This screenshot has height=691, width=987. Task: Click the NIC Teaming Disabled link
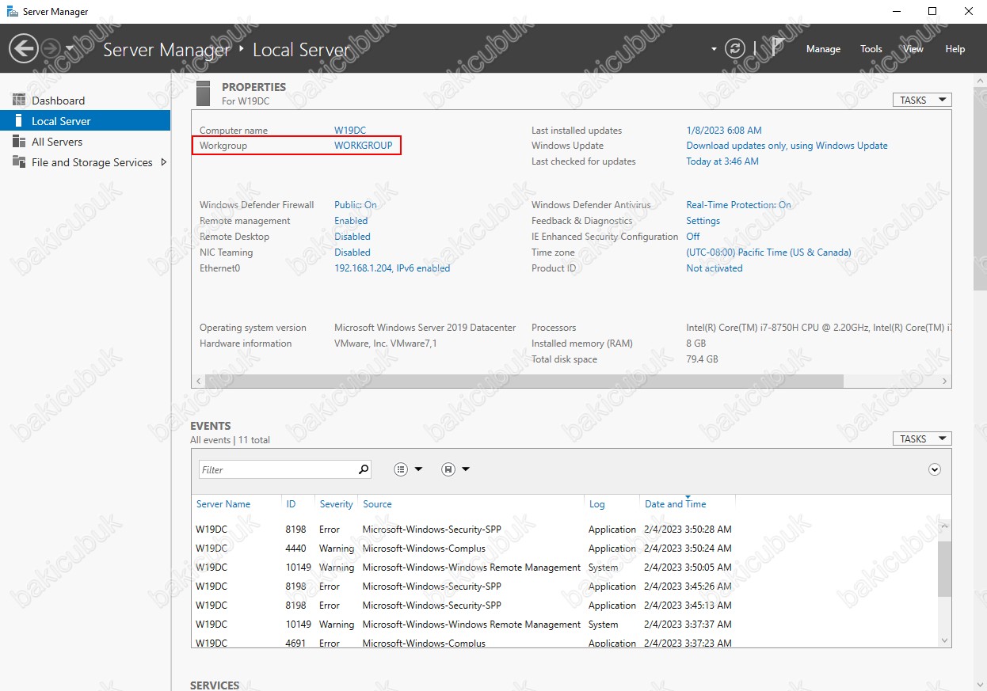[352, 252]
